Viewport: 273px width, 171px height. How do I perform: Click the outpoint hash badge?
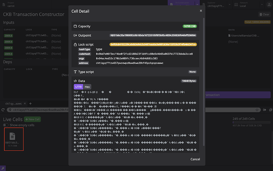[153, 35]
